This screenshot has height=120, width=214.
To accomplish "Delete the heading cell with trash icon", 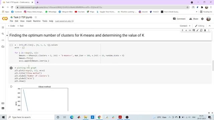I will pyautogui.click(x=205, y=30).
